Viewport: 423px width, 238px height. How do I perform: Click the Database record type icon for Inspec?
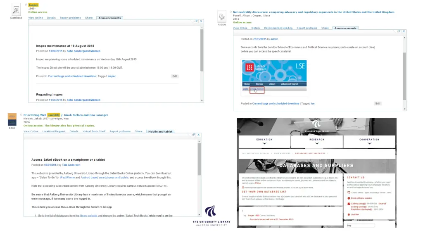(16, 10)
